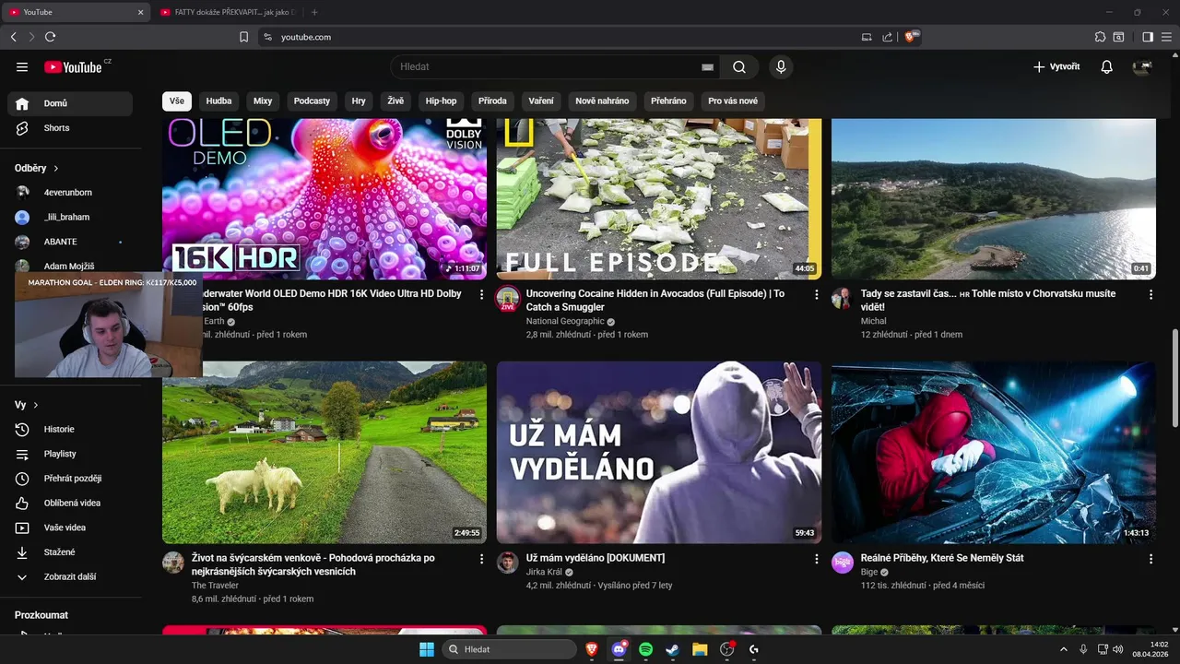
Task: Expand the Odběry section chevron
Action: point(56,169)
